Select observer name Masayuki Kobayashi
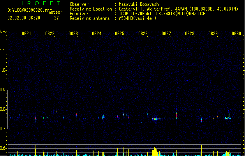 140,4
